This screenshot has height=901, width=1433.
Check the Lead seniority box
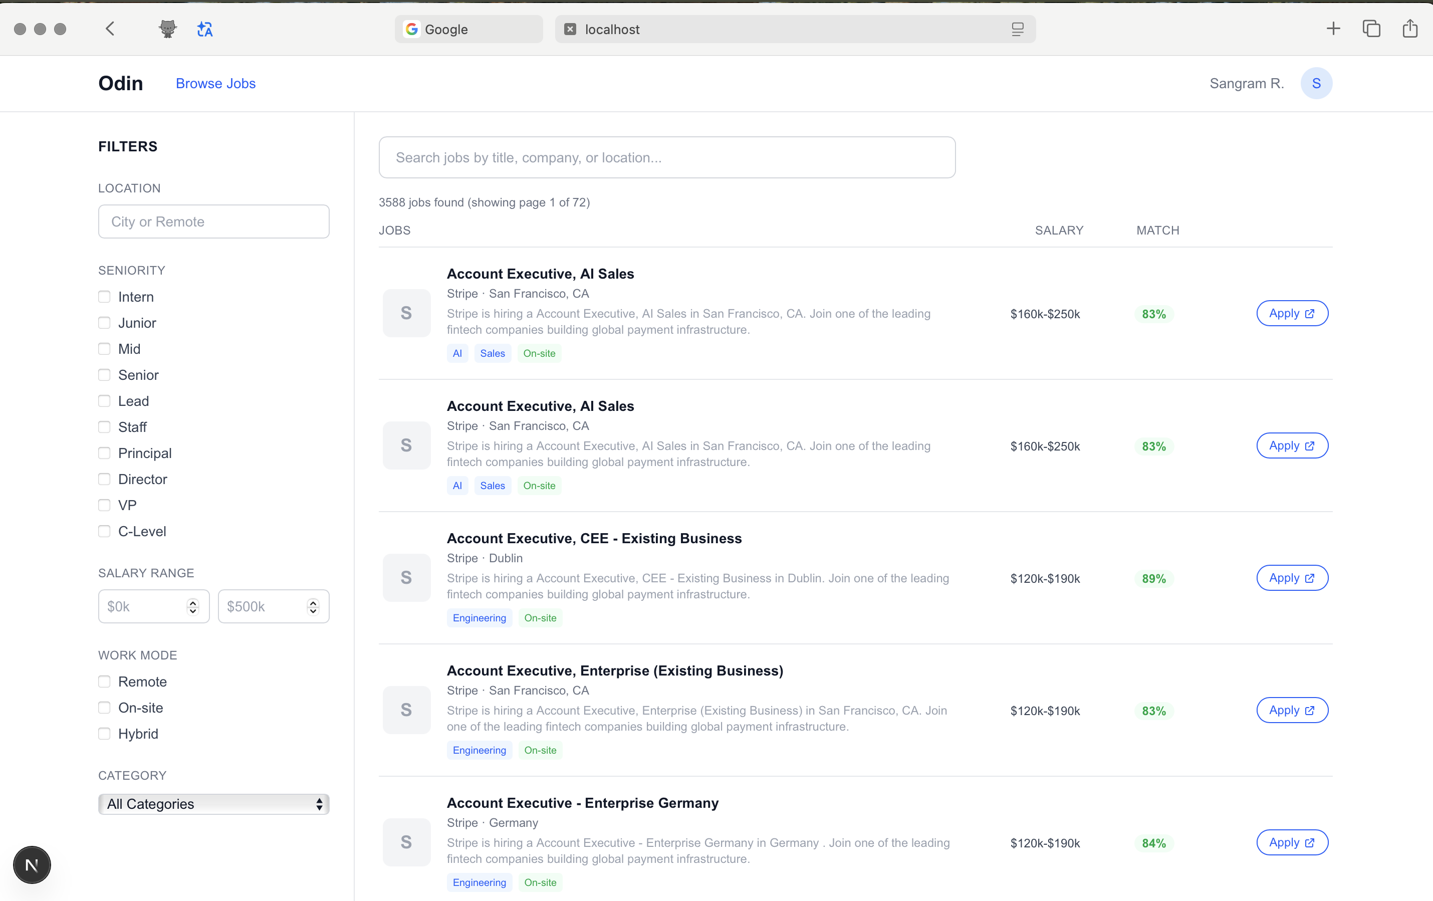coord(104,401)
